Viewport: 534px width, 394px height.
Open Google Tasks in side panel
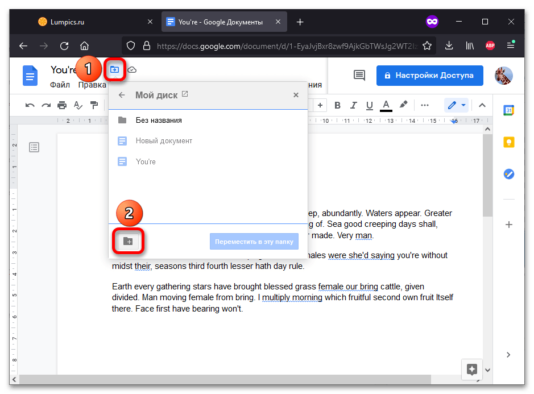508,174
